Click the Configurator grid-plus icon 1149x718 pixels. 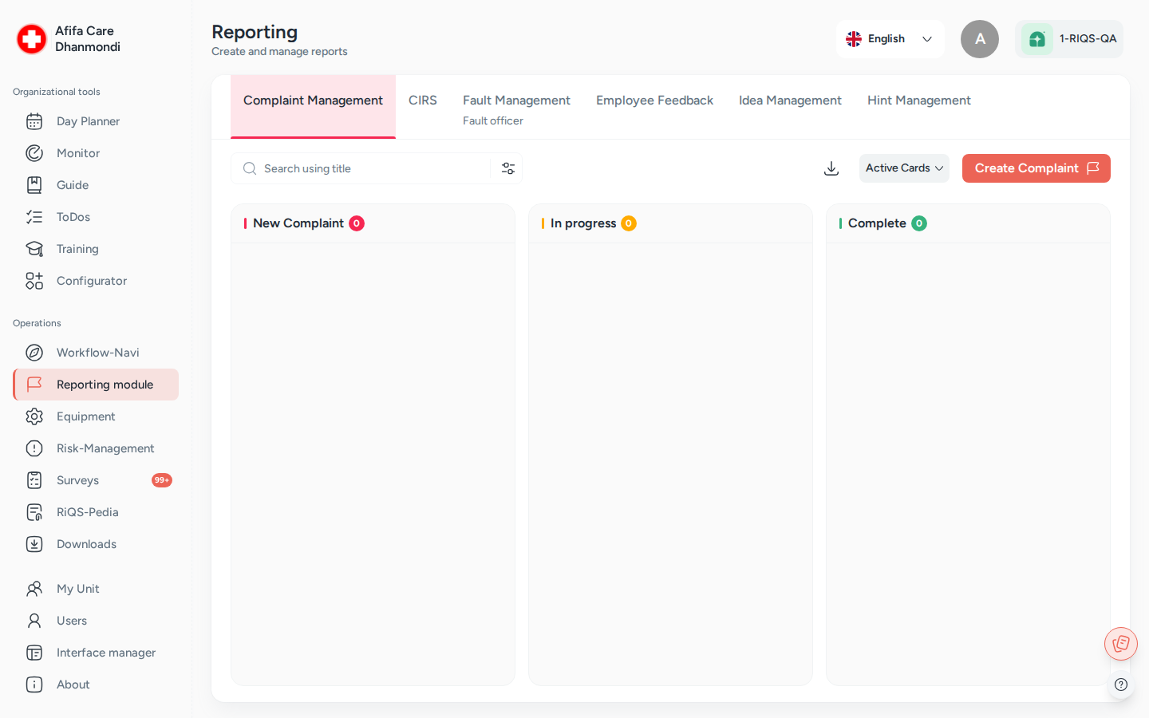tap(34, 281)
